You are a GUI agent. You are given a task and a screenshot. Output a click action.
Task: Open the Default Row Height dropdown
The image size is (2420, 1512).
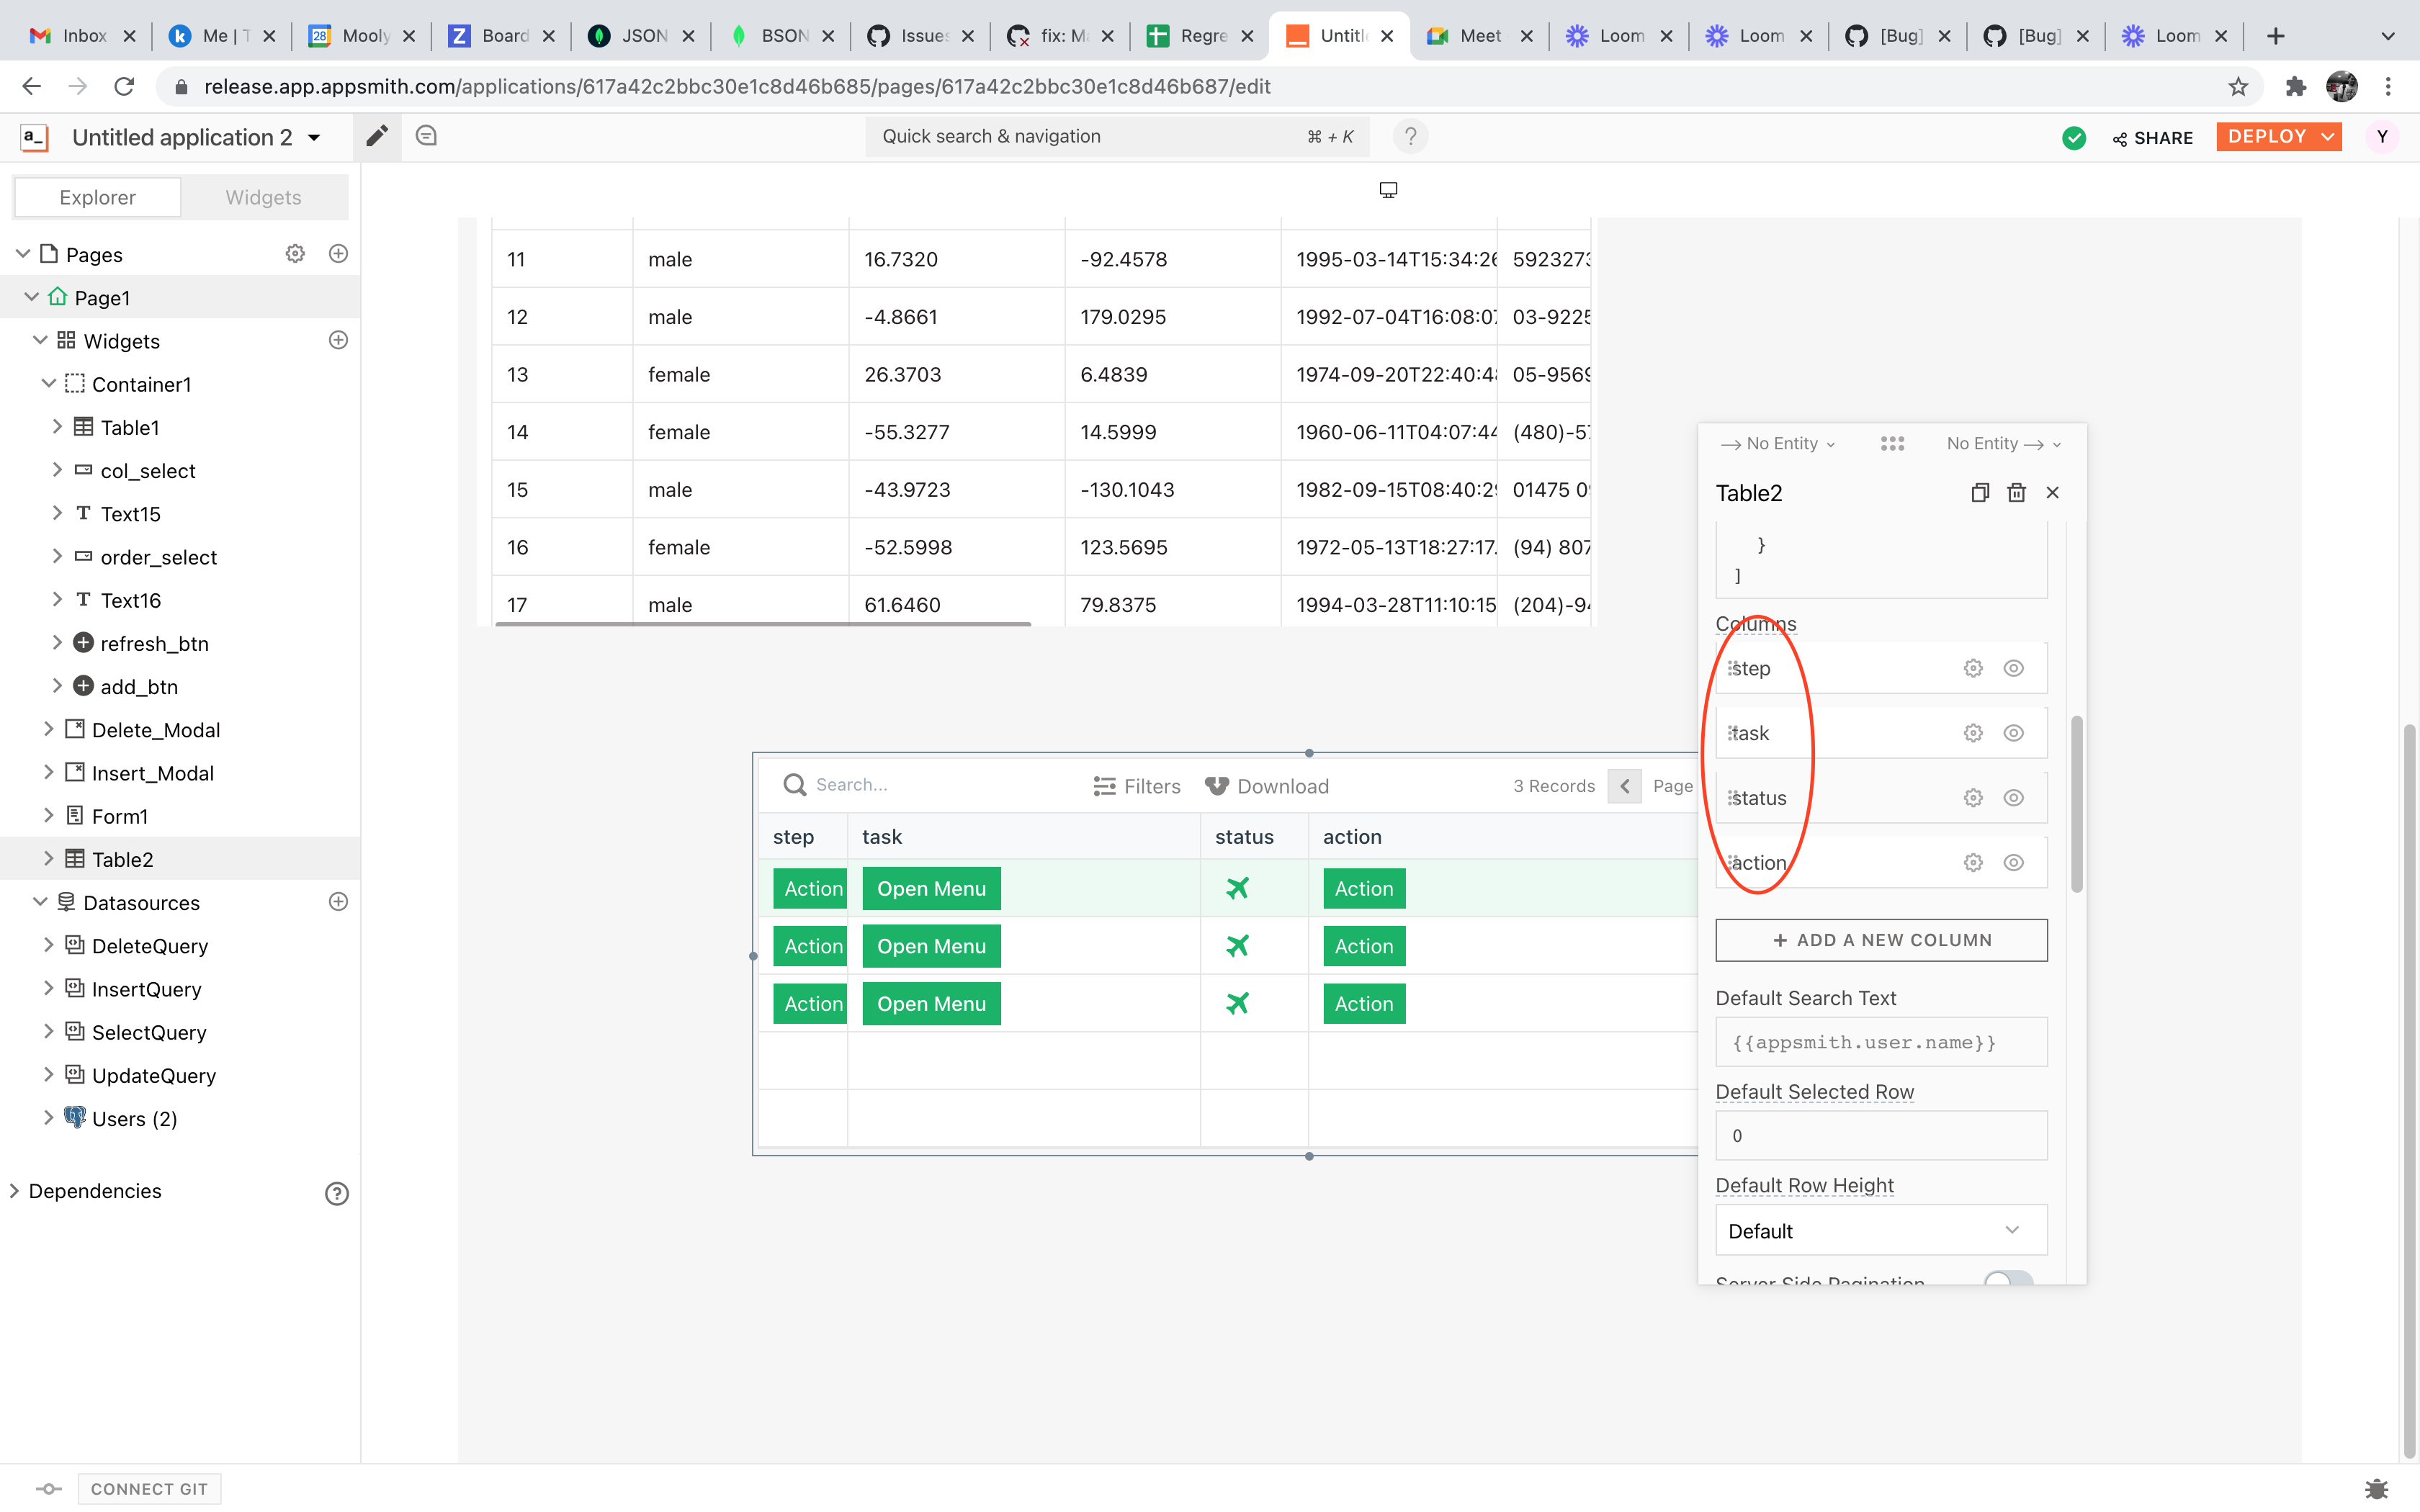coord(1880,1231)
